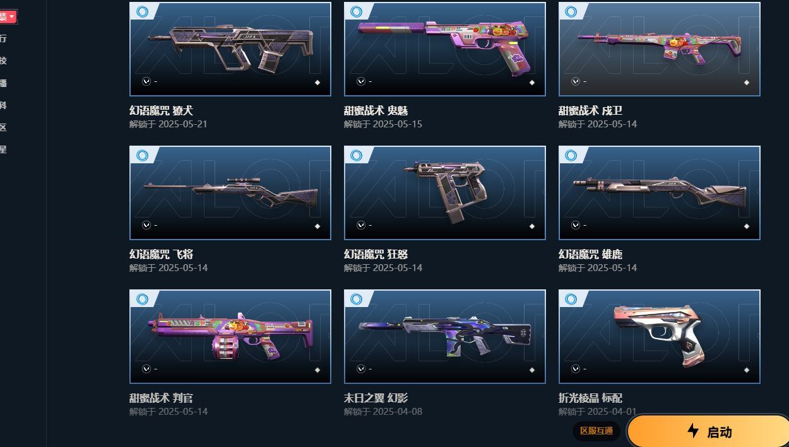Select the sidebar item ending in 播
This screenshot has width=789, height=447.
pyautogui.click(x=3, y=83)
